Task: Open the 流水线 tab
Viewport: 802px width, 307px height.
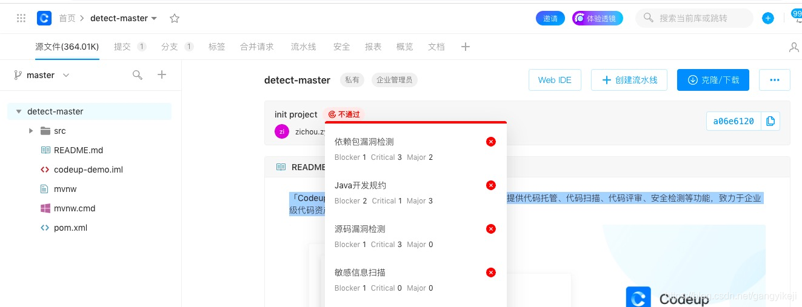Action: click(x=304, y=47)
